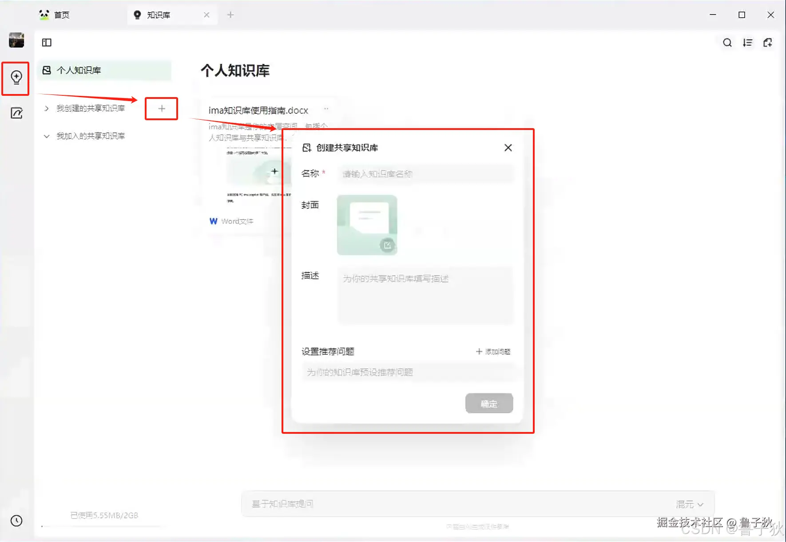The image size is (786, 542).
Task: Open the history clock icon at bottom left
Action: [16, 521]
